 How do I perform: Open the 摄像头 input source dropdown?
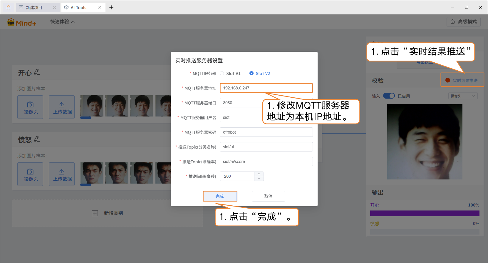(463, 96)
